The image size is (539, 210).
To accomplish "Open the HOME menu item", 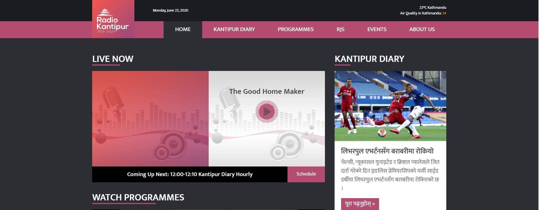I will (183, 29).
